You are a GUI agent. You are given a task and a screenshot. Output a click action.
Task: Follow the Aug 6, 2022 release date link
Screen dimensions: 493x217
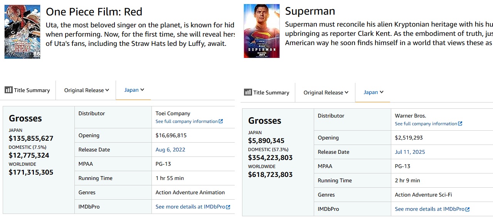click(x=170, y=150)
